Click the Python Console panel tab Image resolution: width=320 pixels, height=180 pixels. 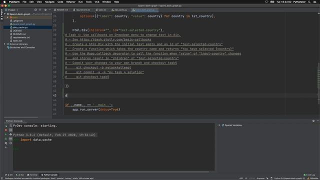click(x=14, y=121)
